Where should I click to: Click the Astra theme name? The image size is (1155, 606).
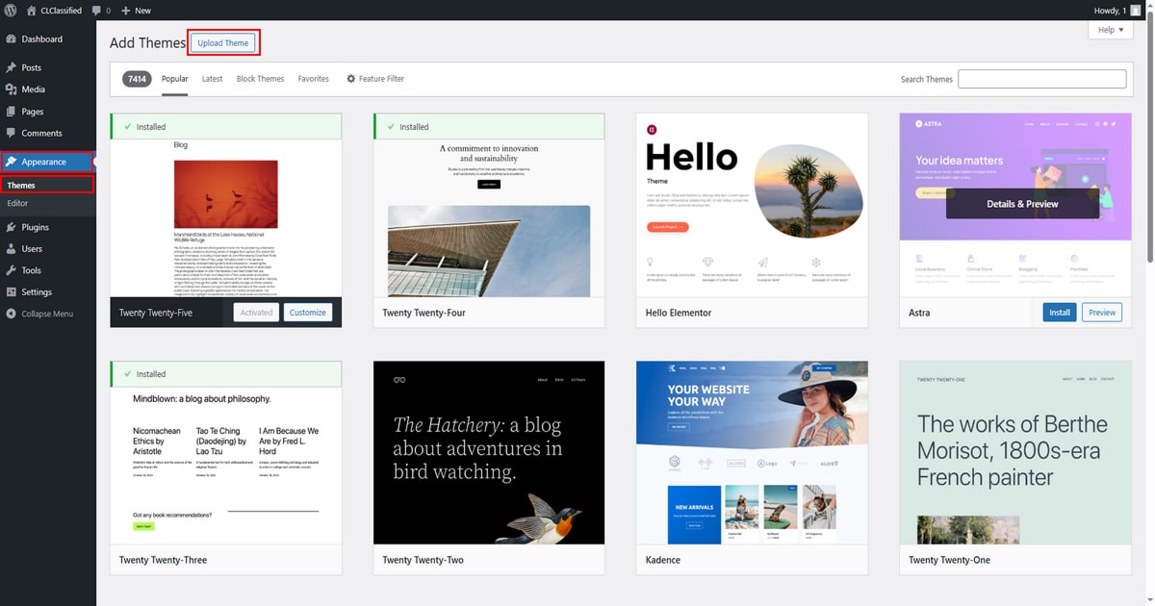919,313
